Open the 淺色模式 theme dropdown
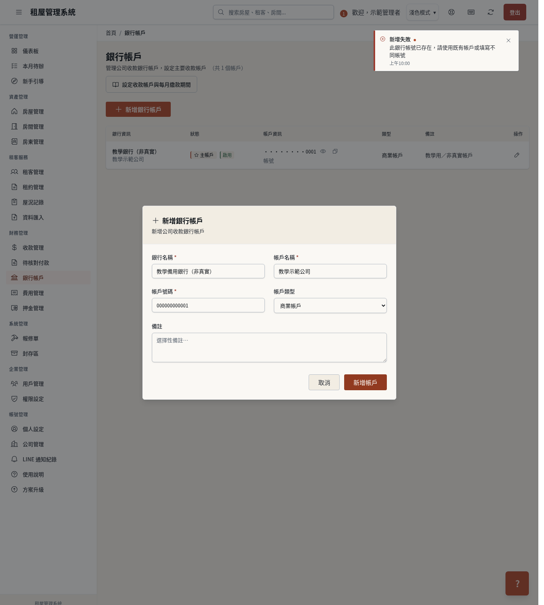This screenshot has width=544, height=605. 422,12
